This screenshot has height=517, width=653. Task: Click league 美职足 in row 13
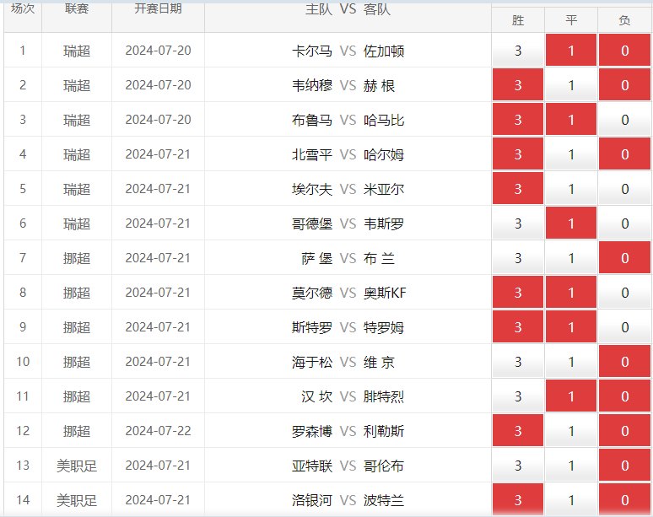77,466
